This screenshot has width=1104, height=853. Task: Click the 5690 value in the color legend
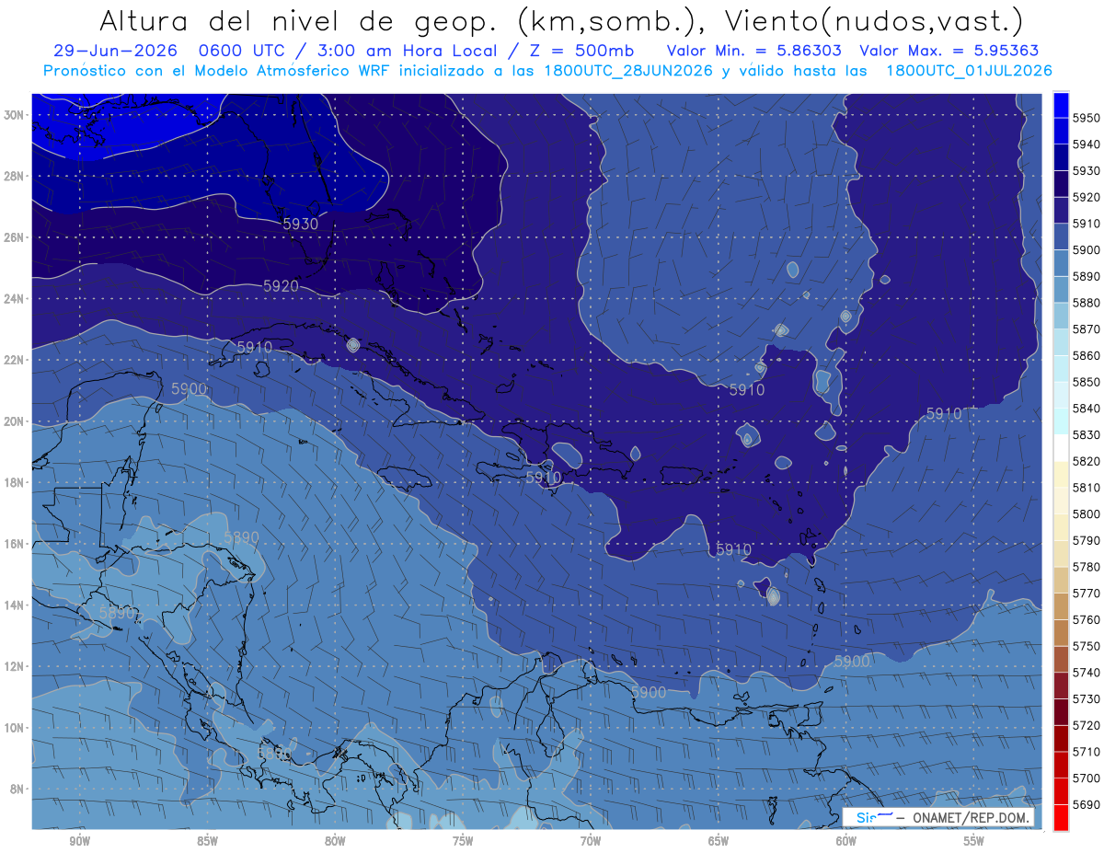pyautogui.click(x=1087, y=804)
